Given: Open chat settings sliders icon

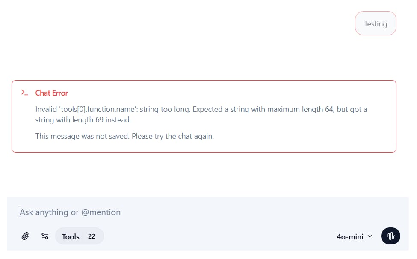Looking at the screenshot, I should pos(45,236).
